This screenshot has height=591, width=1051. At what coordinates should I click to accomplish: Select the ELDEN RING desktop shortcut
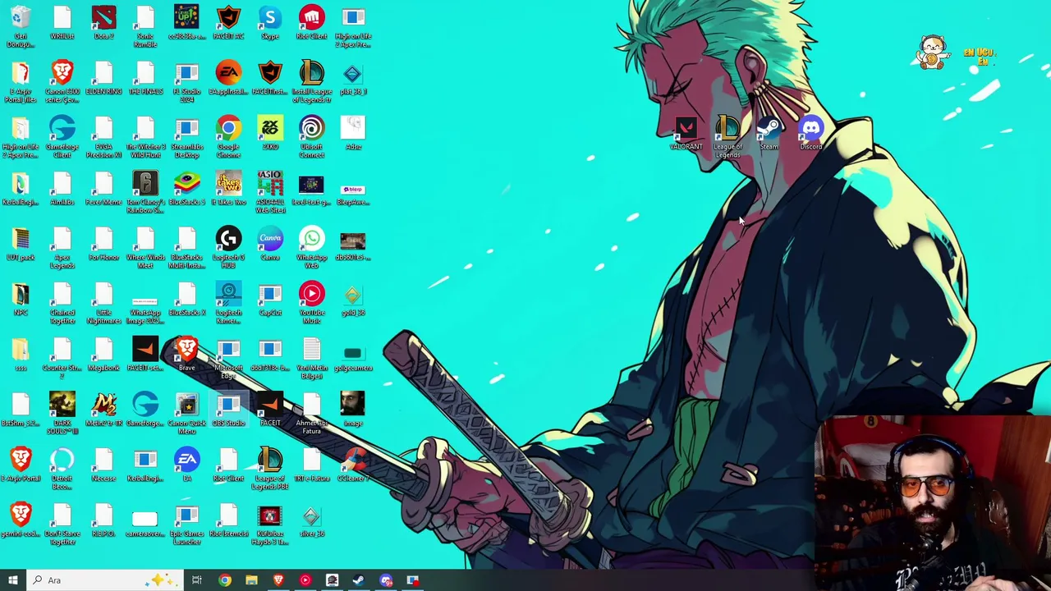pyautogui.click(x=103, y=78)
